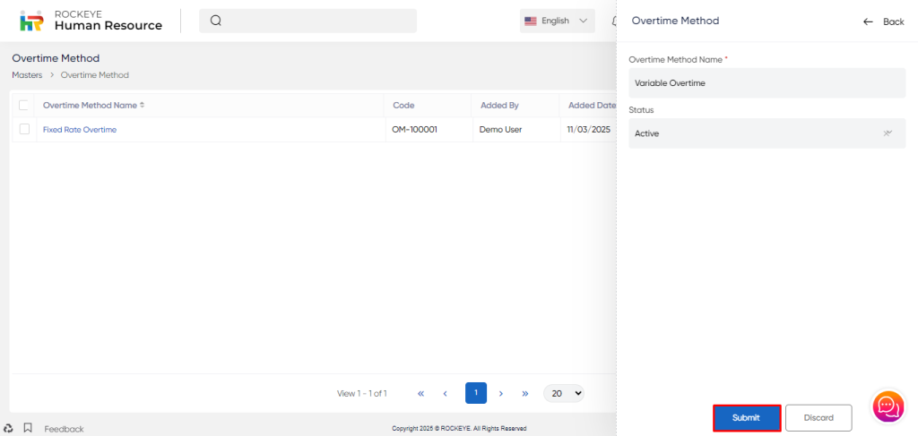
Task: Click the ROCKEYE Human Resource logo
Action: [91, 21]
